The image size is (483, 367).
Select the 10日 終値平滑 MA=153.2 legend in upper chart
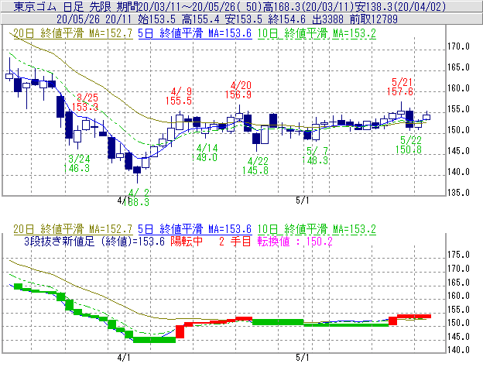[317, 33]
